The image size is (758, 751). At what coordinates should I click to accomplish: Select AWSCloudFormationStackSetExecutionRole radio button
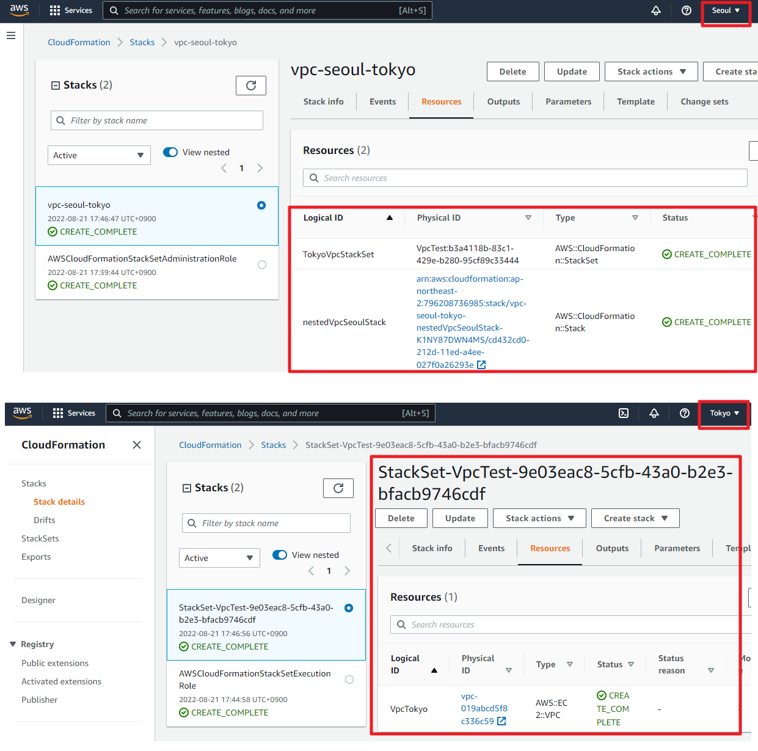349,680
